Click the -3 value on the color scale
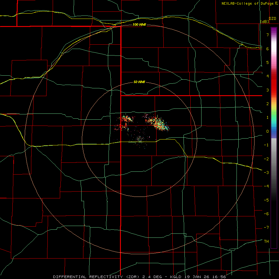Screen dimensions: 279x279 click(x=266, y=173)
